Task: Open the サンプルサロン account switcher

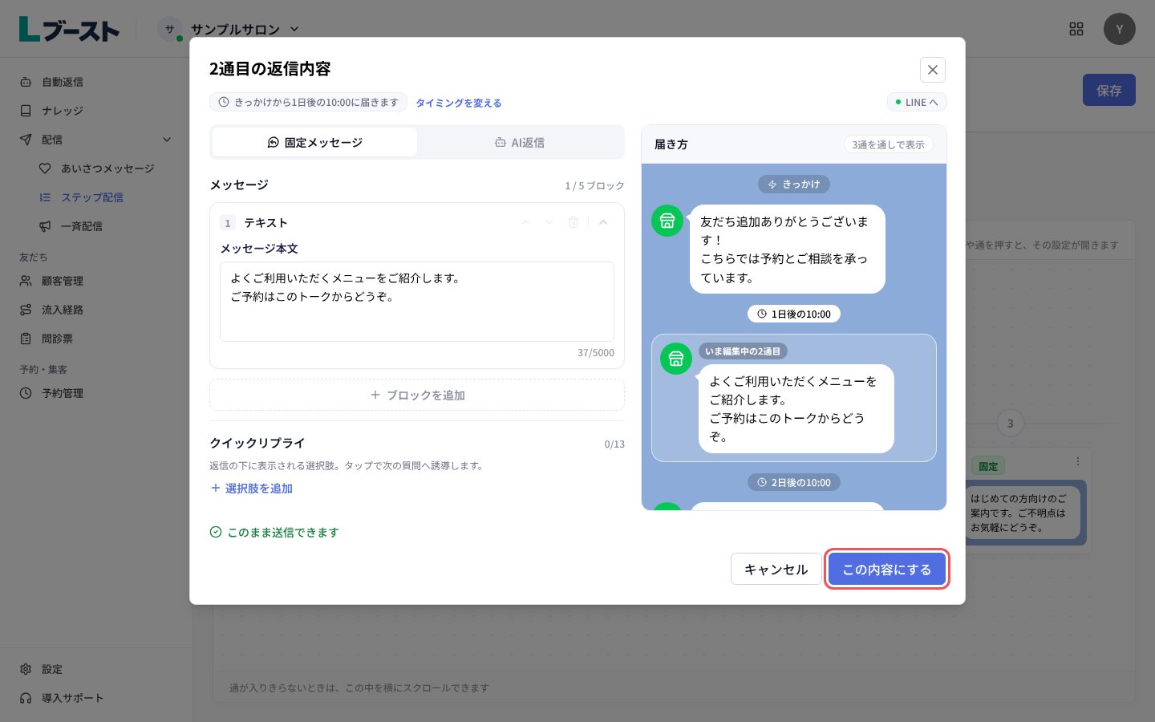Action: coord(229,30)
